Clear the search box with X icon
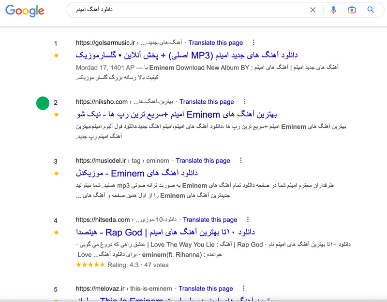Screen dimensions: 387x302 [313, 10]
